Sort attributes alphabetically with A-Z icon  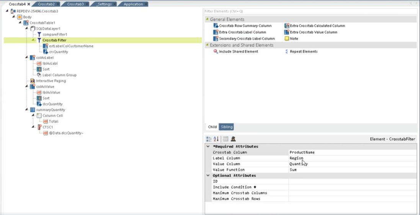click(x=216, y=139)
